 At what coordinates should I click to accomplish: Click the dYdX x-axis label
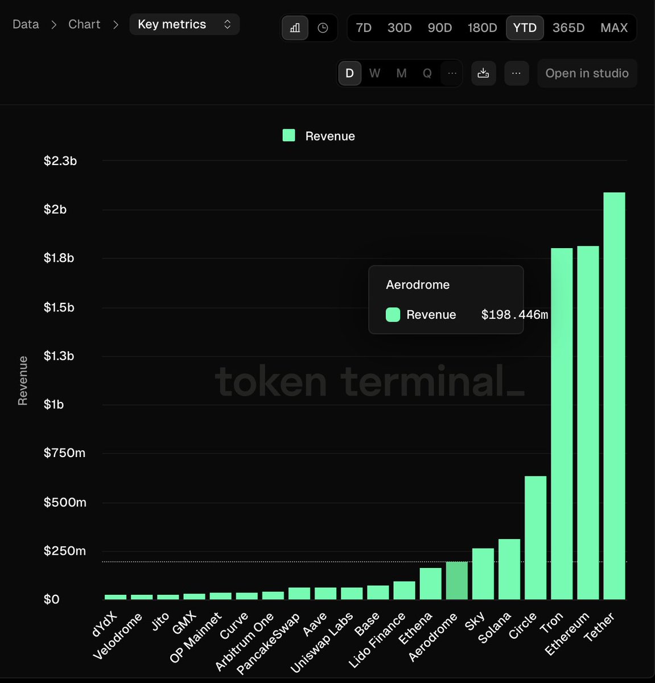click(105, 624)
